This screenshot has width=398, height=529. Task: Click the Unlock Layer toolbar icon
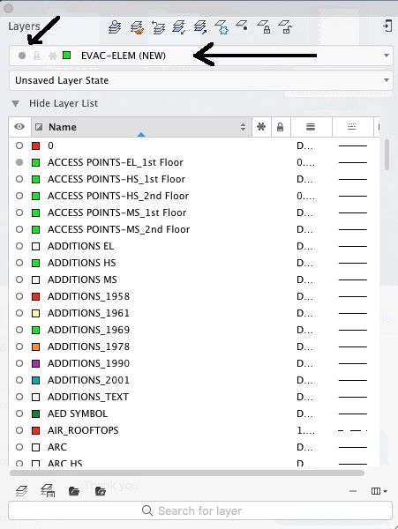point(285,26)
